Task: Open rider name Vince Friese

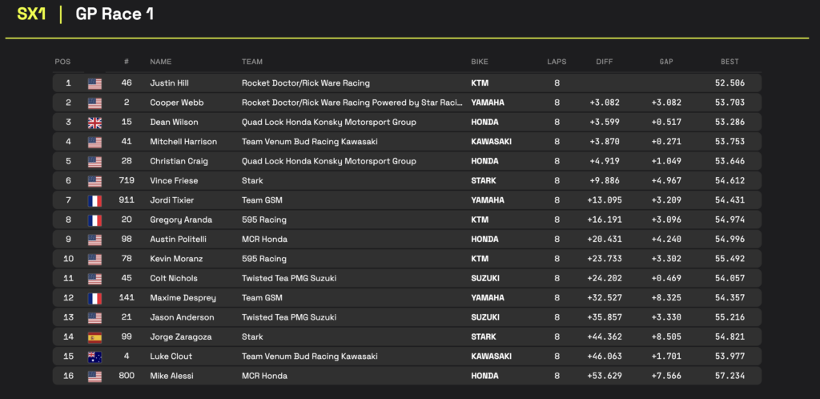Action: (x=174, y=181)
